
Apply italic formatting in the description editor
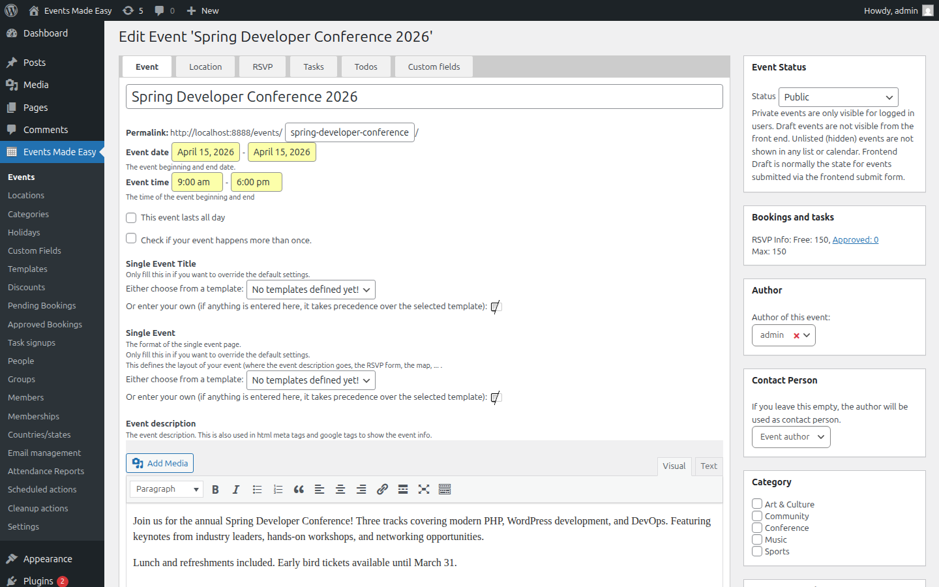[236, 489]
